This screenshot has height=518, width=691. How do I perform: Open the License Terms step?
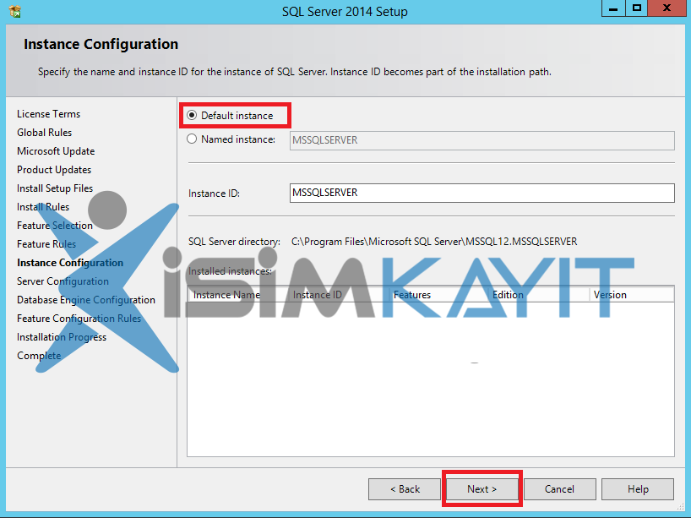48,114
